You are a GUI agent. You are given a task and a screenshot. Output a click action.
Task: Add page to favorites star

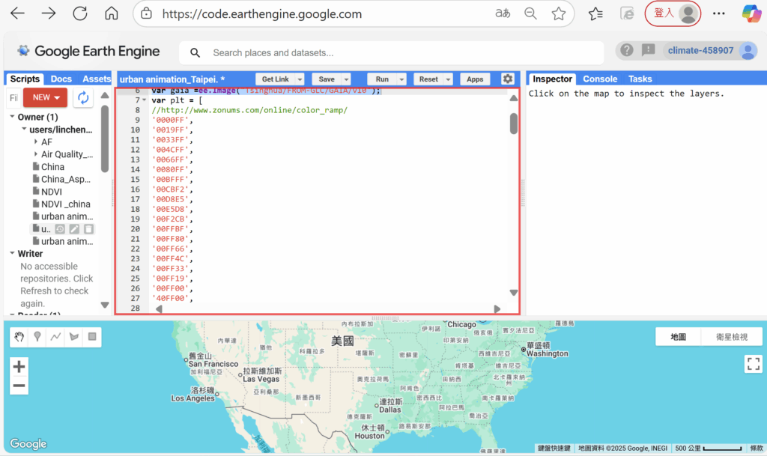click(x=558, y=13)
